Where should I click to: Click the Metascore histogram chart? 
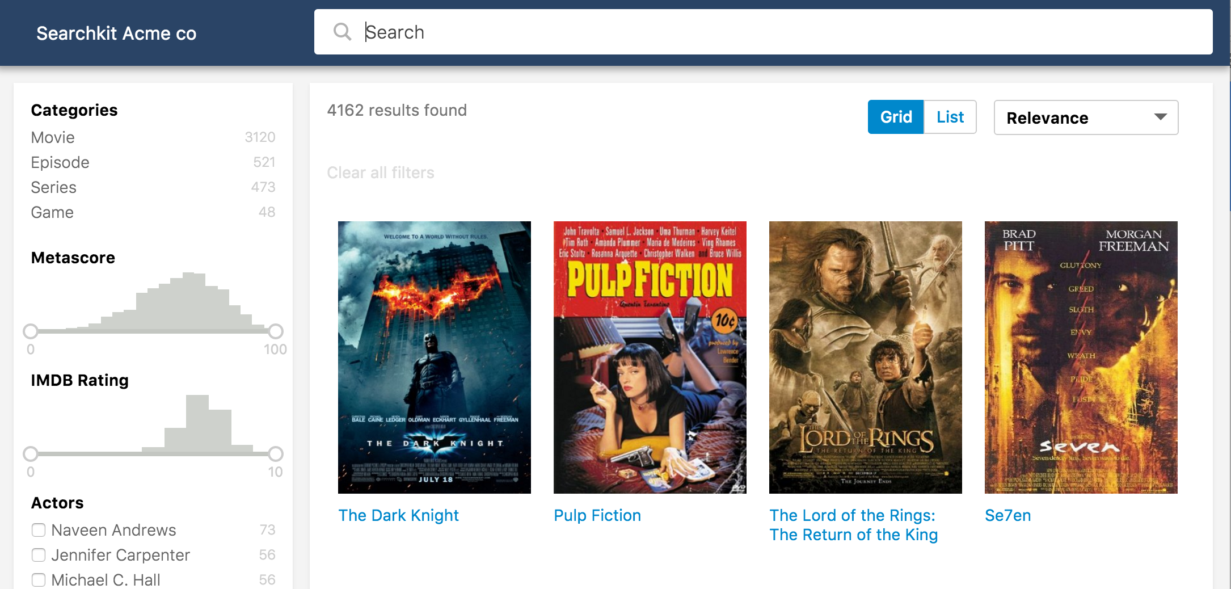coord(153,301)
